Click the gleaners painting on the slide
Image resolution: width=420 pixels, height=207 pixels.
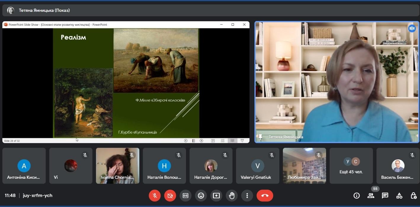coord(156,61)
